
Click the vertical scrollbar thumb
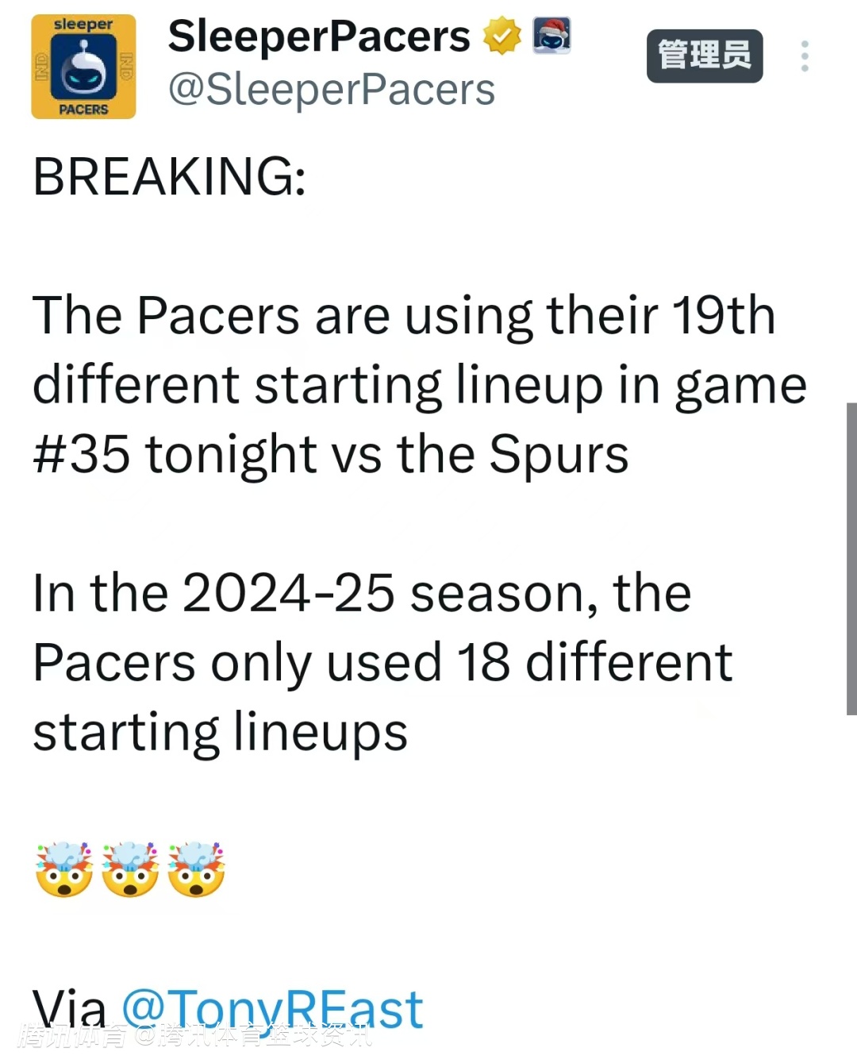(851, 558)
